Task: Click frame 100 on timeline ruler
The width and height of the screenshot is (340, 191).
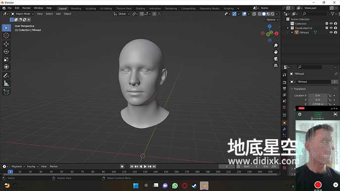Action: tap(114, 172)
